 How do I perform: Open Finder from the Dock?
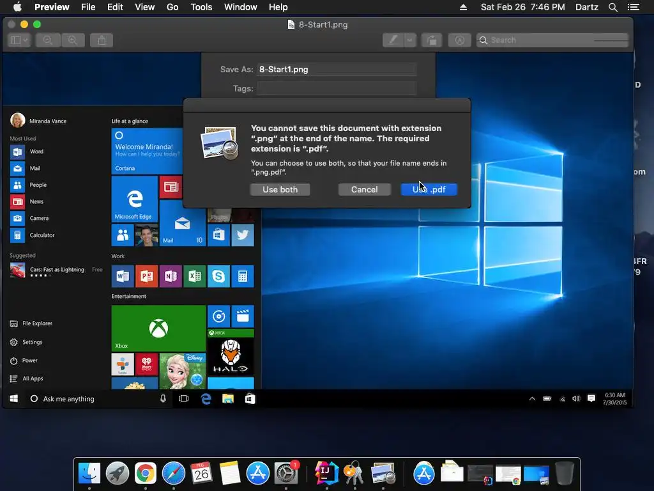[89, 473]
